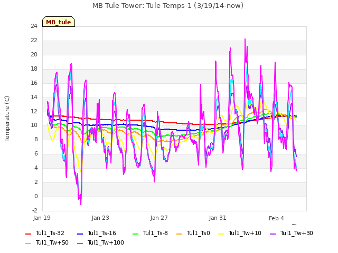338x253 pixels.
Task: Select the Tul1_Ts-16 legend label
Action: (102, 233)
